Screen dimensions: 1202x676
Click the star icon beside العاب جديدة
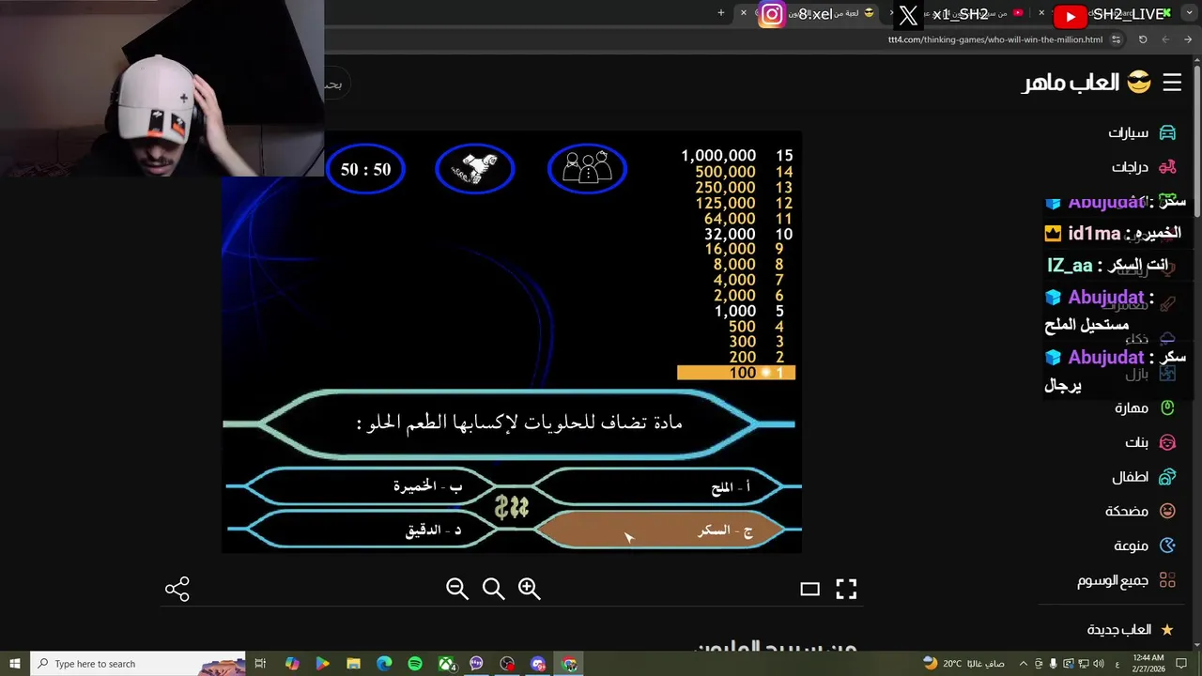coord(1167,630)
